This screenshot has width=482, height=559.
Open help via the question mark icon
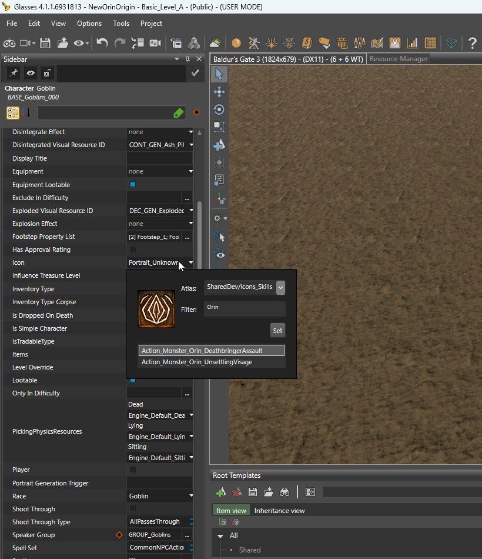tap(473, 43)
